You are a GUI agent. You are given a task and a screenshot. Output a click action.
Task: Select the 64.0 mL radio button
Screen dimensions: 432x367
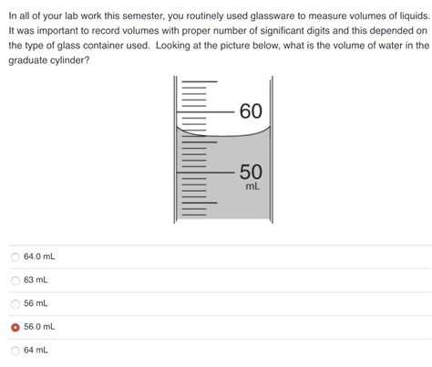point(15,257)
